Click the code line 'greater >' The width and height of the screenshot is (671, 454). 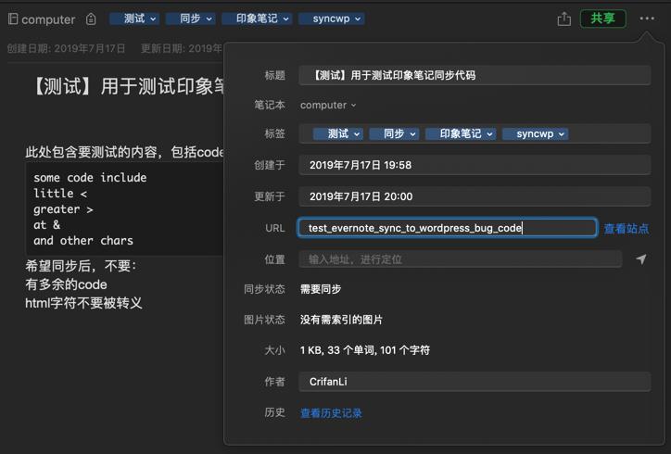tap(63, 209)
